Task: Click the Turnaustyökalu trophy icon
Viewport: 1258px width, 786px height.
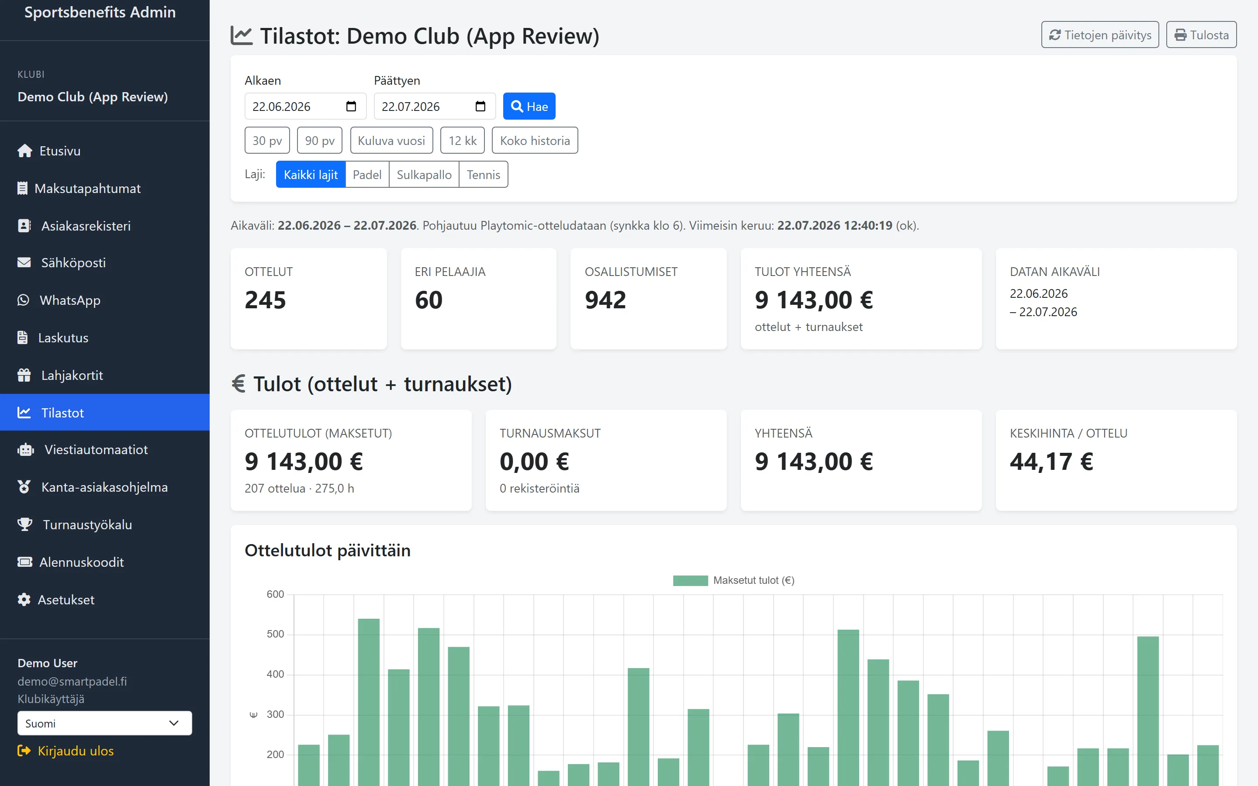Action: click(25, 524)
